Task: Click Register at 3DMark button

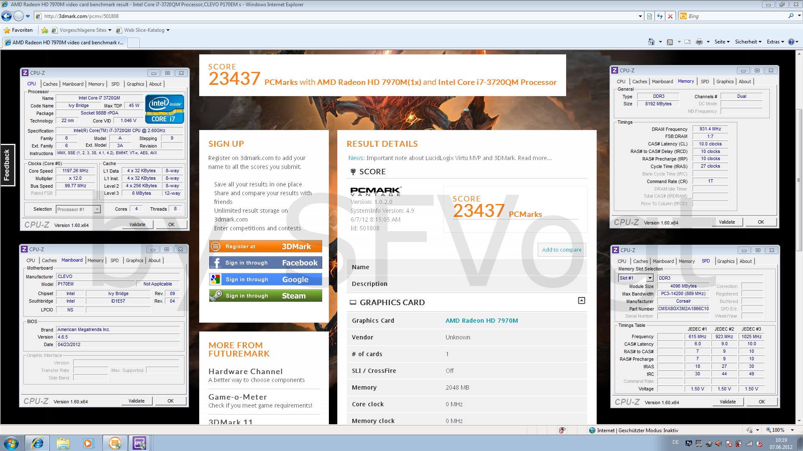Action: click(266, 247)
